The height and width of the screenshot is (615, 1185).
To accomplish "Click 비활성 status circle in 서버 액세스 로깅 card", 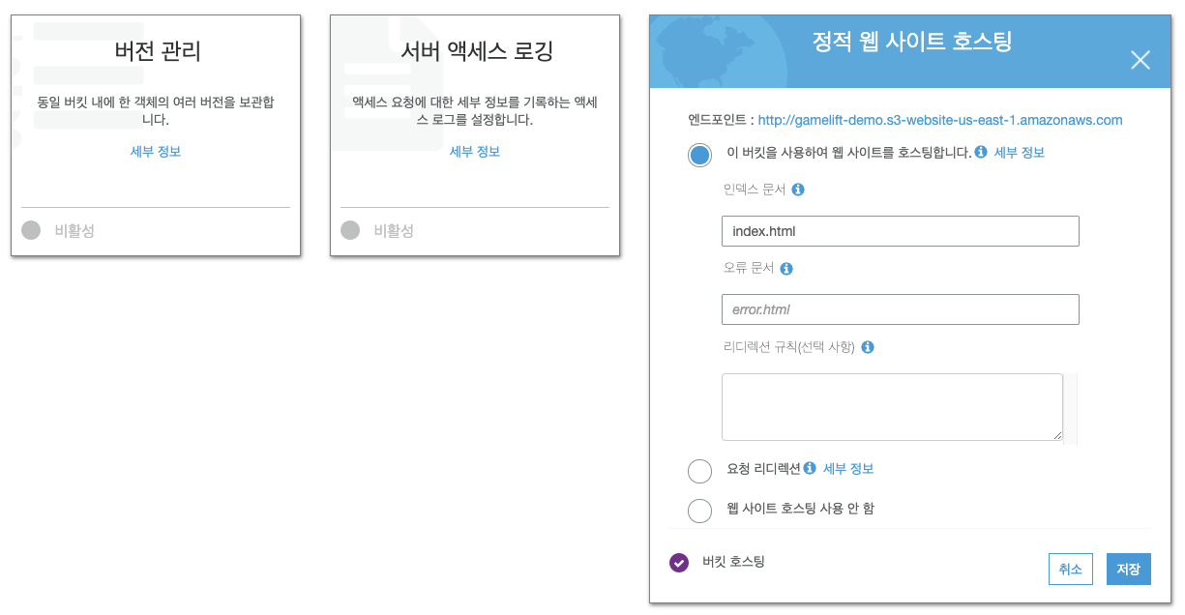I will (x=350, y=230).
